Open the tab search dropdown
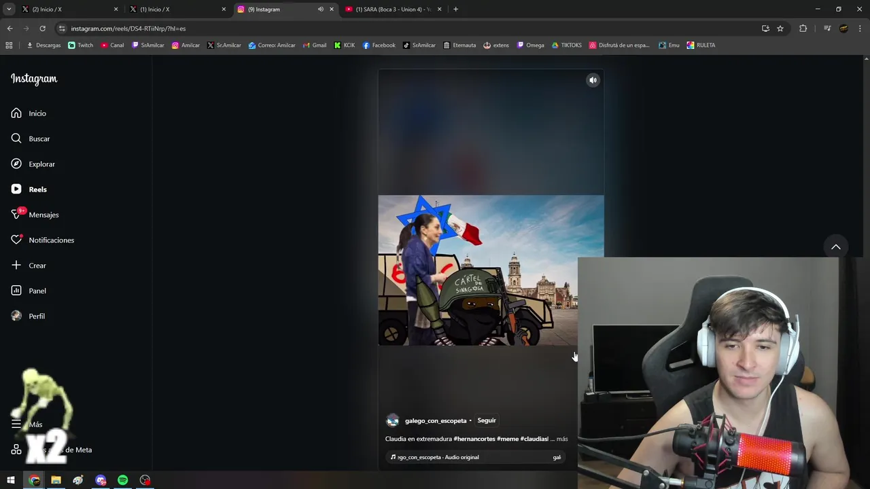Screen dimensions: 870x489 click(9, 9)
